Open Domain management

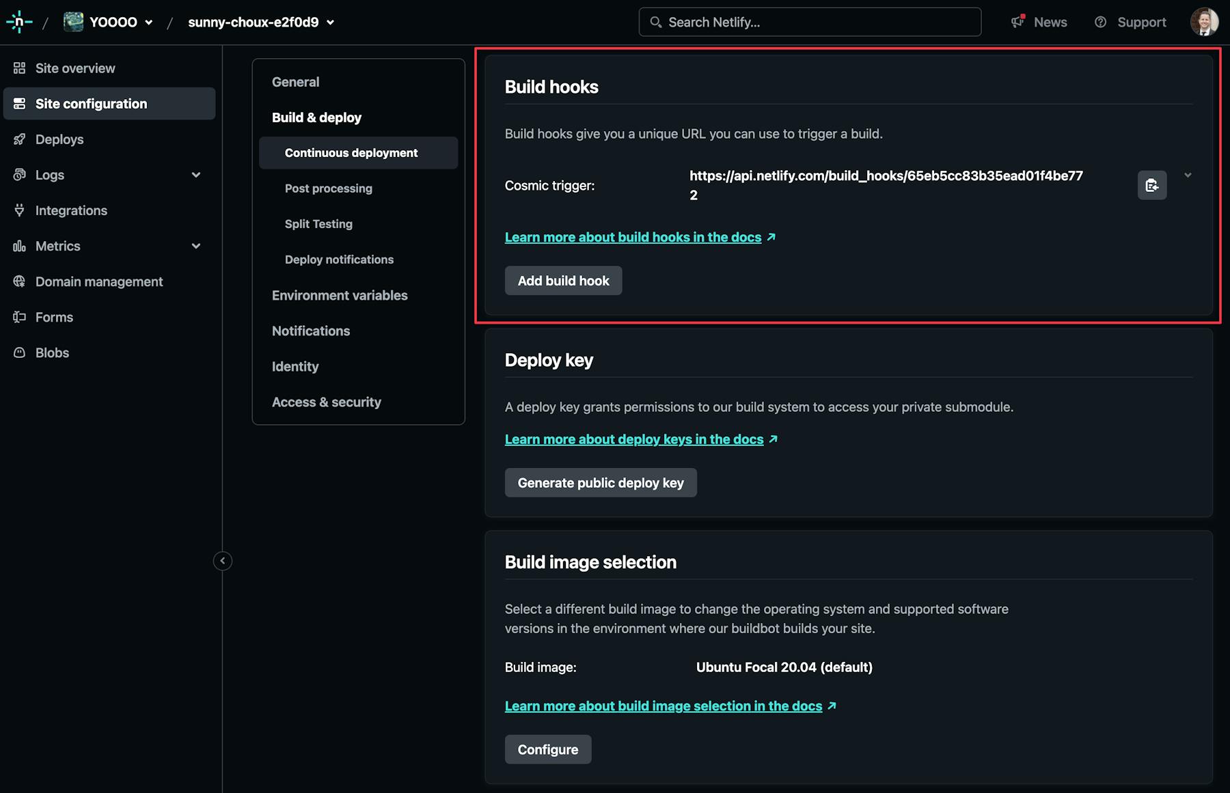coord(109,281)
